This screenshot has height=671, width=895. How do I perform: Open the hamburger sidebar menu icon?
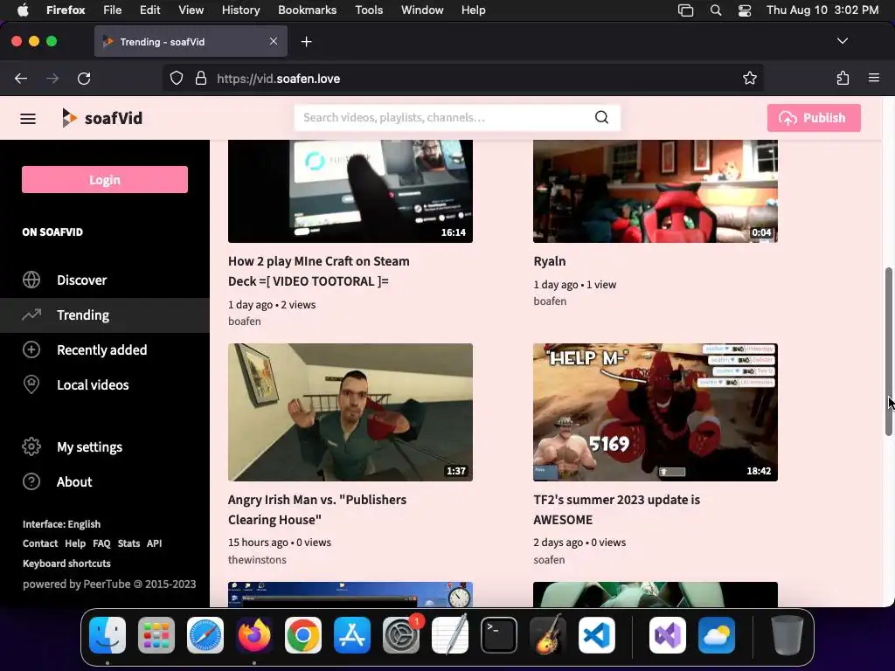coord(28,119)
